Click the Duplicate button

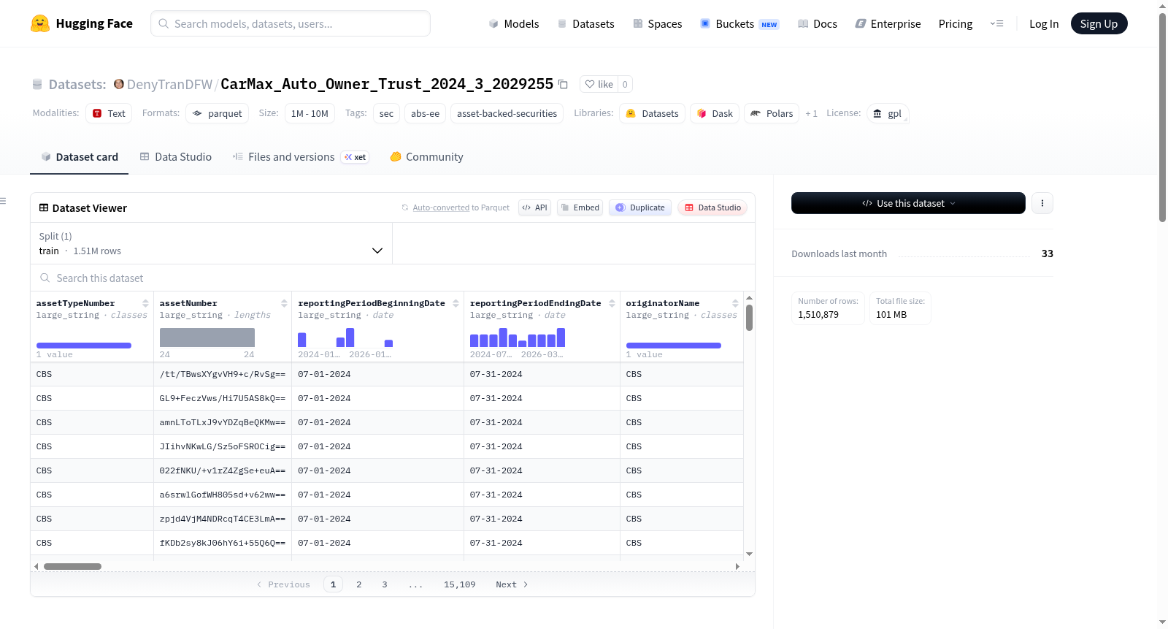coord(640,207)
